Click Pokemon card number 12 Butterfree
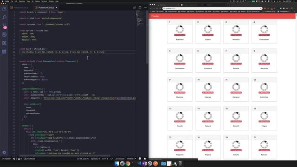Image resolution: width=297 pixels, height=167 pixels. point(264,90)
